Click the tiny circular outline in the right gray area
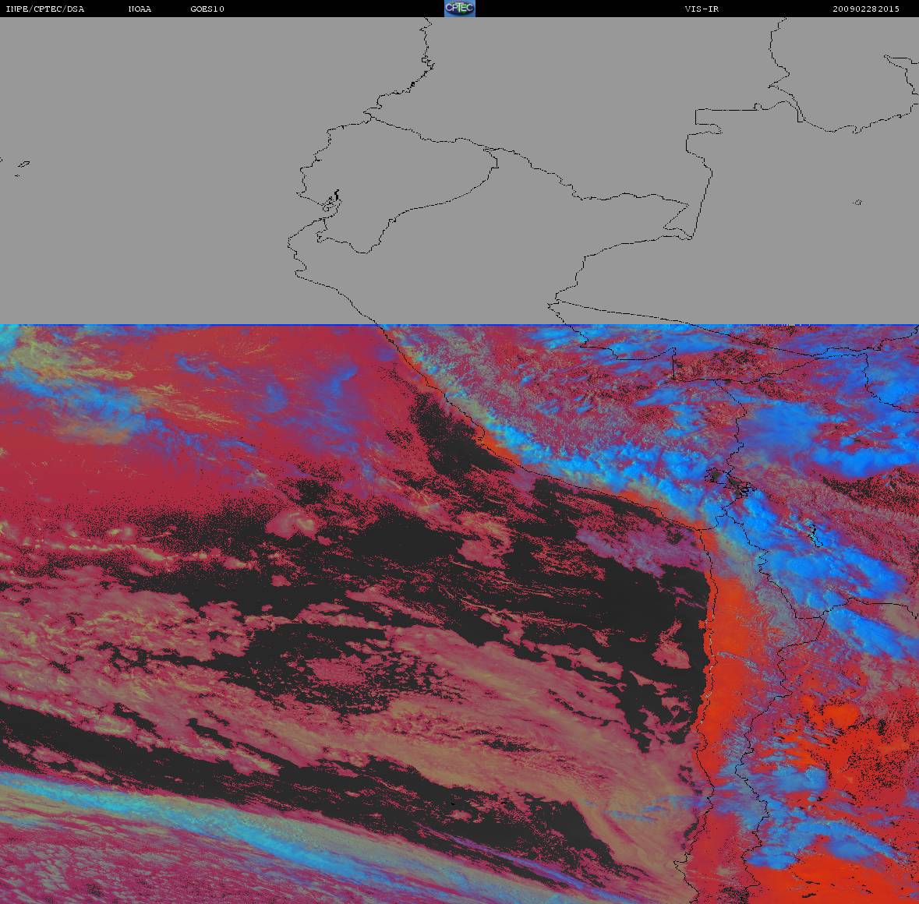This screenshot has height=904, width=919. point(857,203)
